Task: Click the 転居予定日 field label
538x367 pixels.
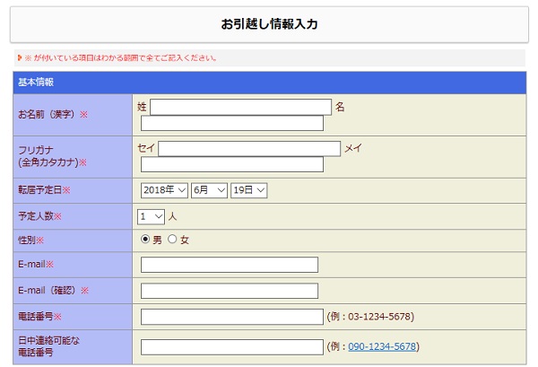Action: [40, 190]
